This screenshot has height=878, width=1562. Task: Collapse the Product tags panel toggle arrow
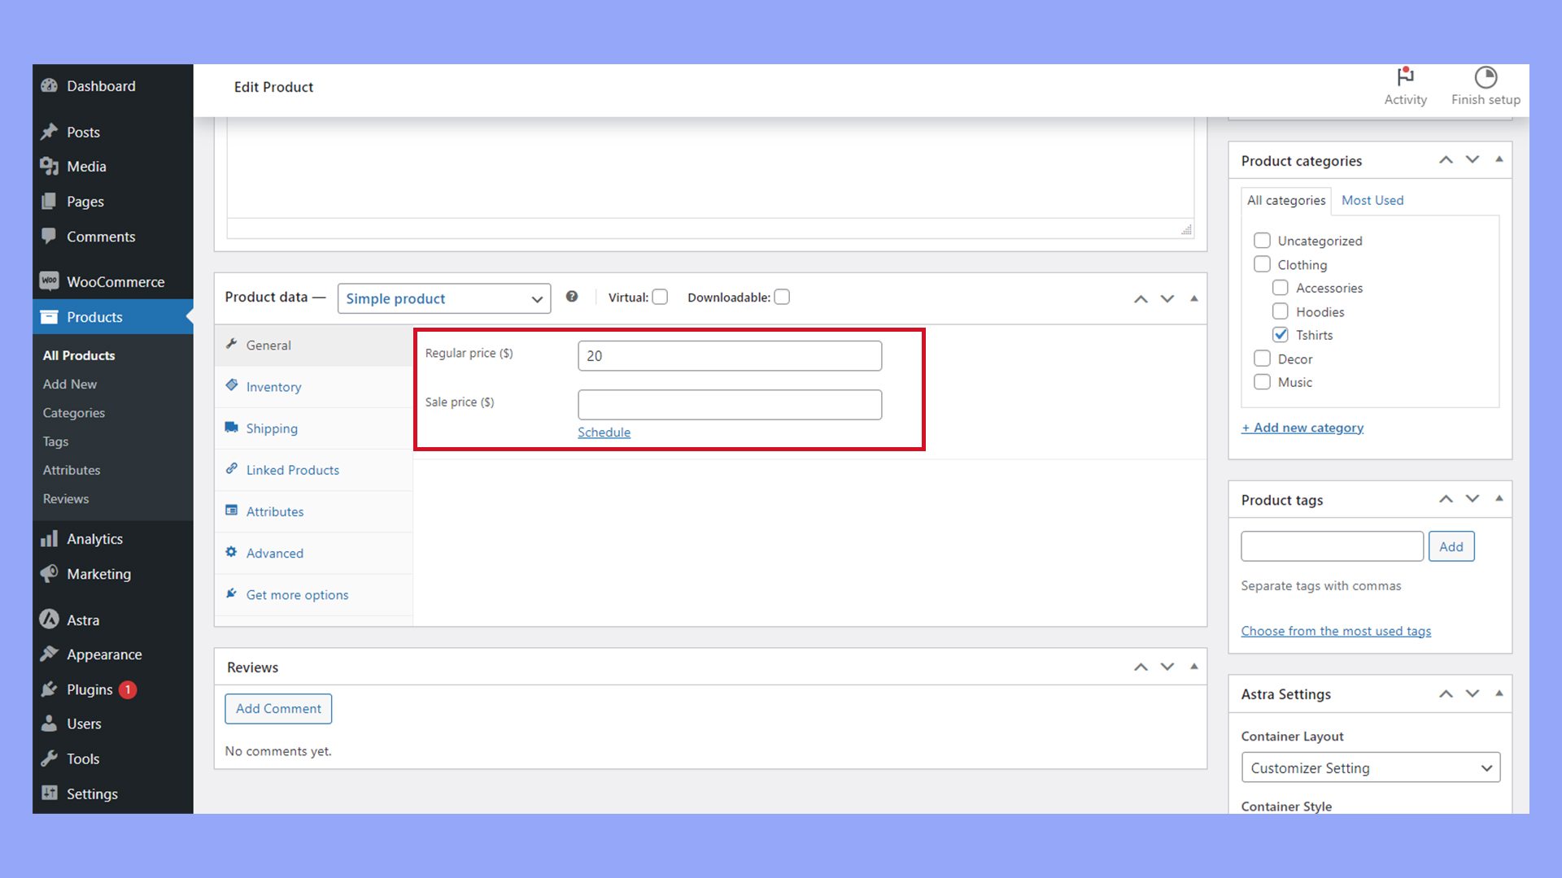click(x=1499, y=499)
